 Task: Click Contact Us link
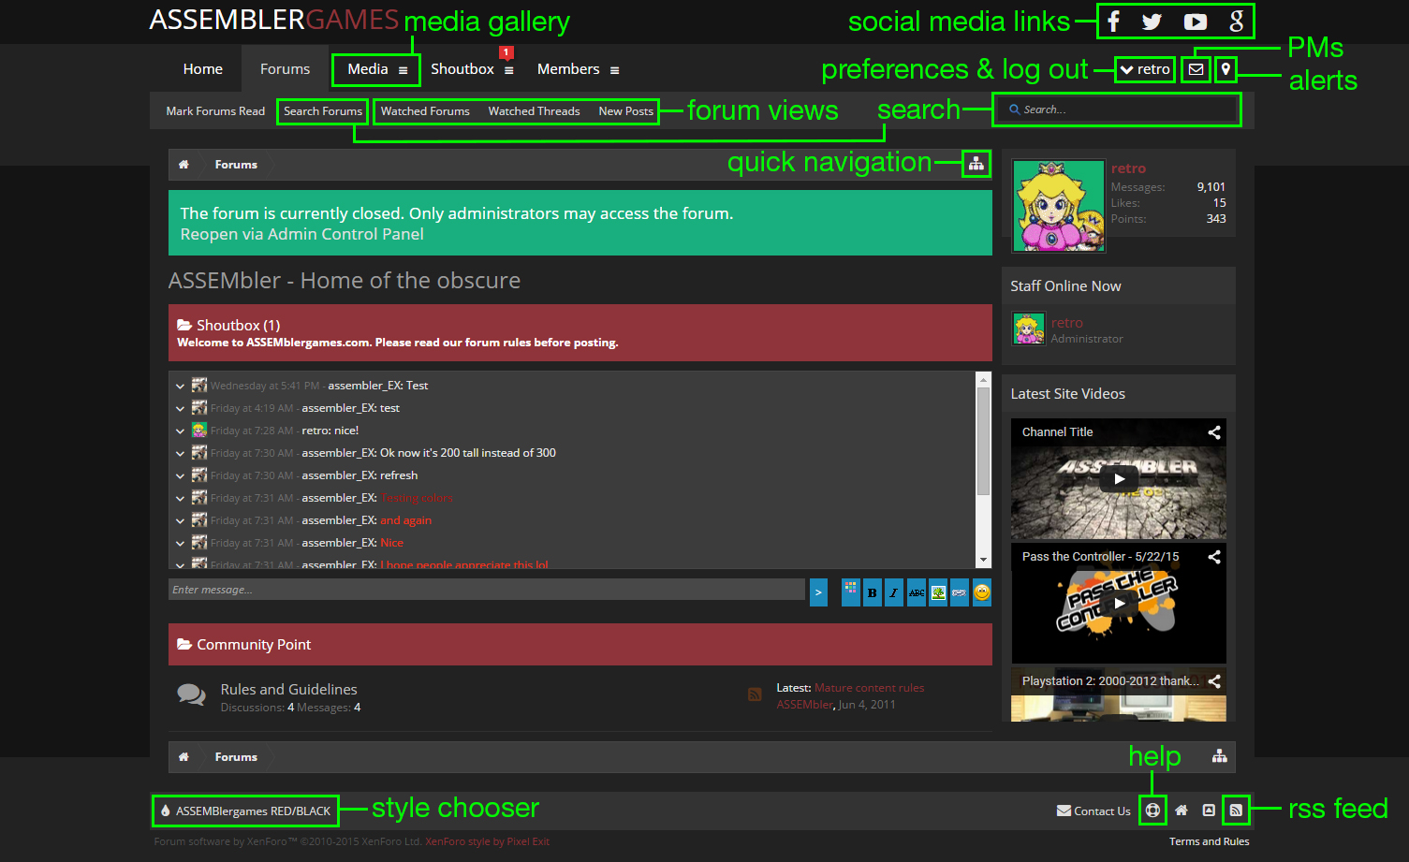point(1093,811)
